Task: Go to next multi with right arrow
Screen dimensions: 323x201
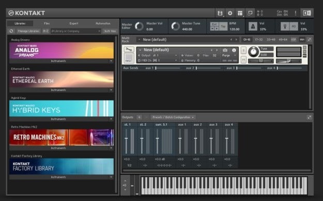Action: click(x=236, y=40)
